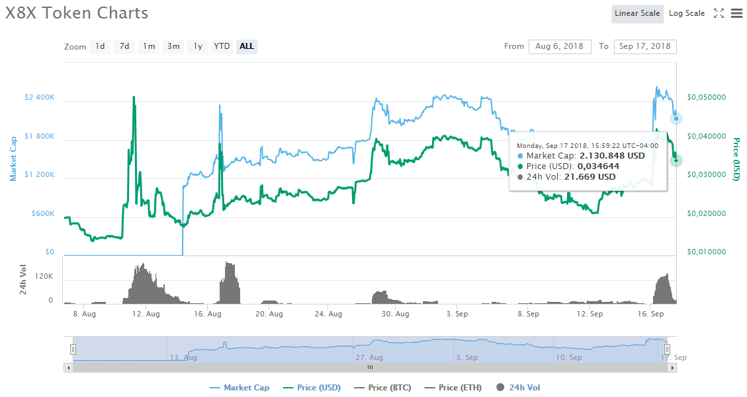Click the scrollbar right arrow
The image size is (747, 397).
pyautogui.click(x=672, y=367)
